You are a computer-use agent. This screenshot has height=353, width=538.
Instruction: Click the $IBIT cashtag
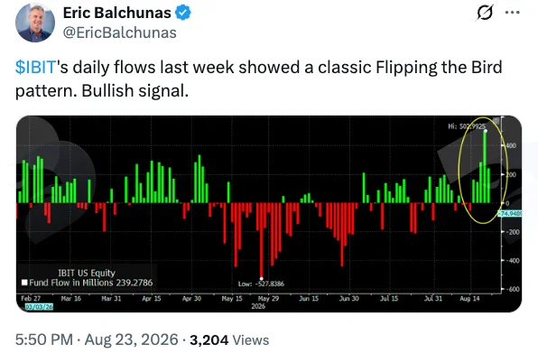point(36,67)
